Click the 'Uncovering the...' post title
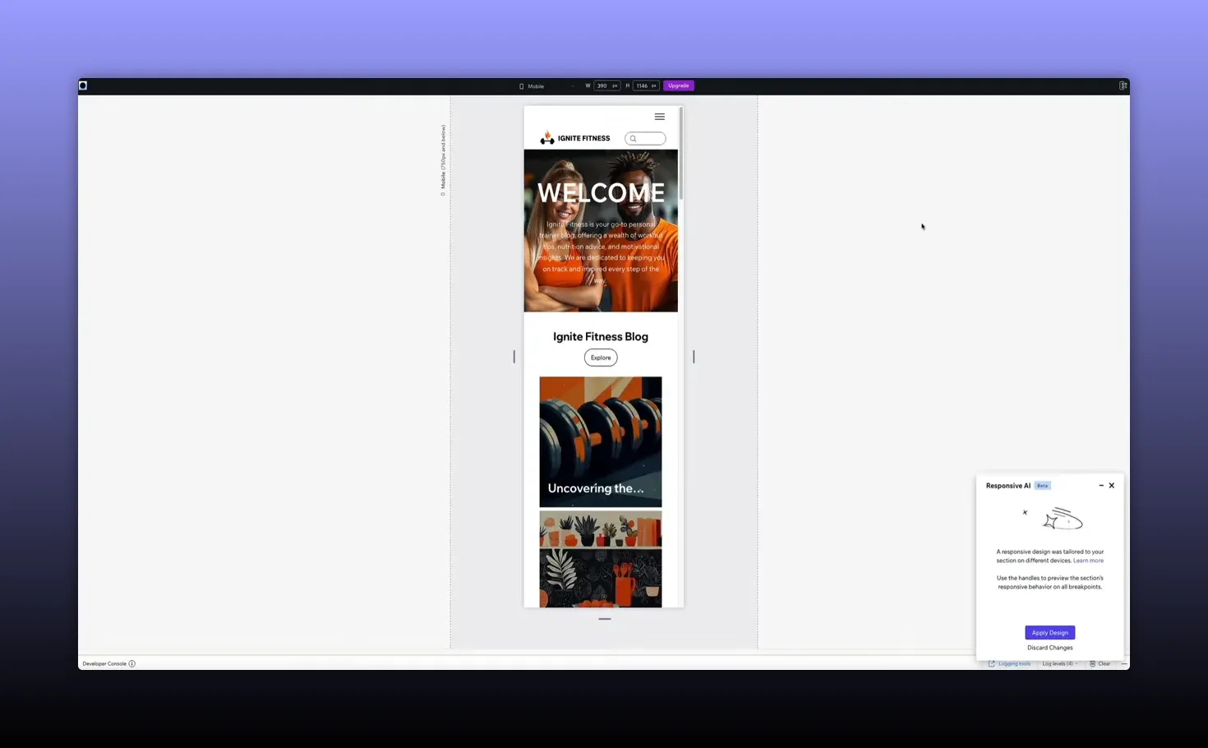The width and height of the screenshot is (1208, 748). (x=596, y=488)
